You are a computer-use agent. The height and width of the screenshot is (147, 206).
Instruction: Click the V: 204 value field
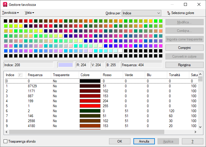(x=98, y=65)
